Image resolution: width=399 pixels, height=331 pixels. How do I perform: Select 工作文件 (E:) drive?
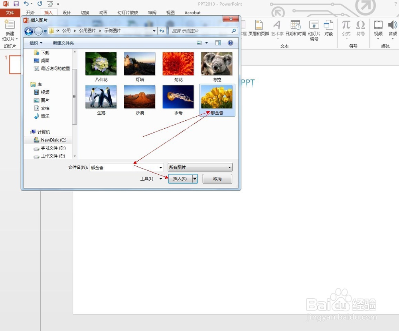49,156
